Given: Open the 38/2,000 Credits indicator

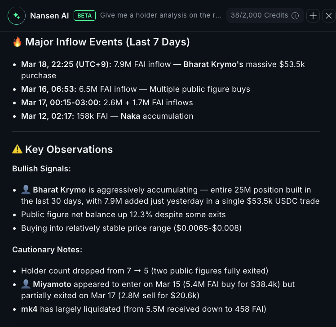Looking at the screenshot, I should click(260, 16).
